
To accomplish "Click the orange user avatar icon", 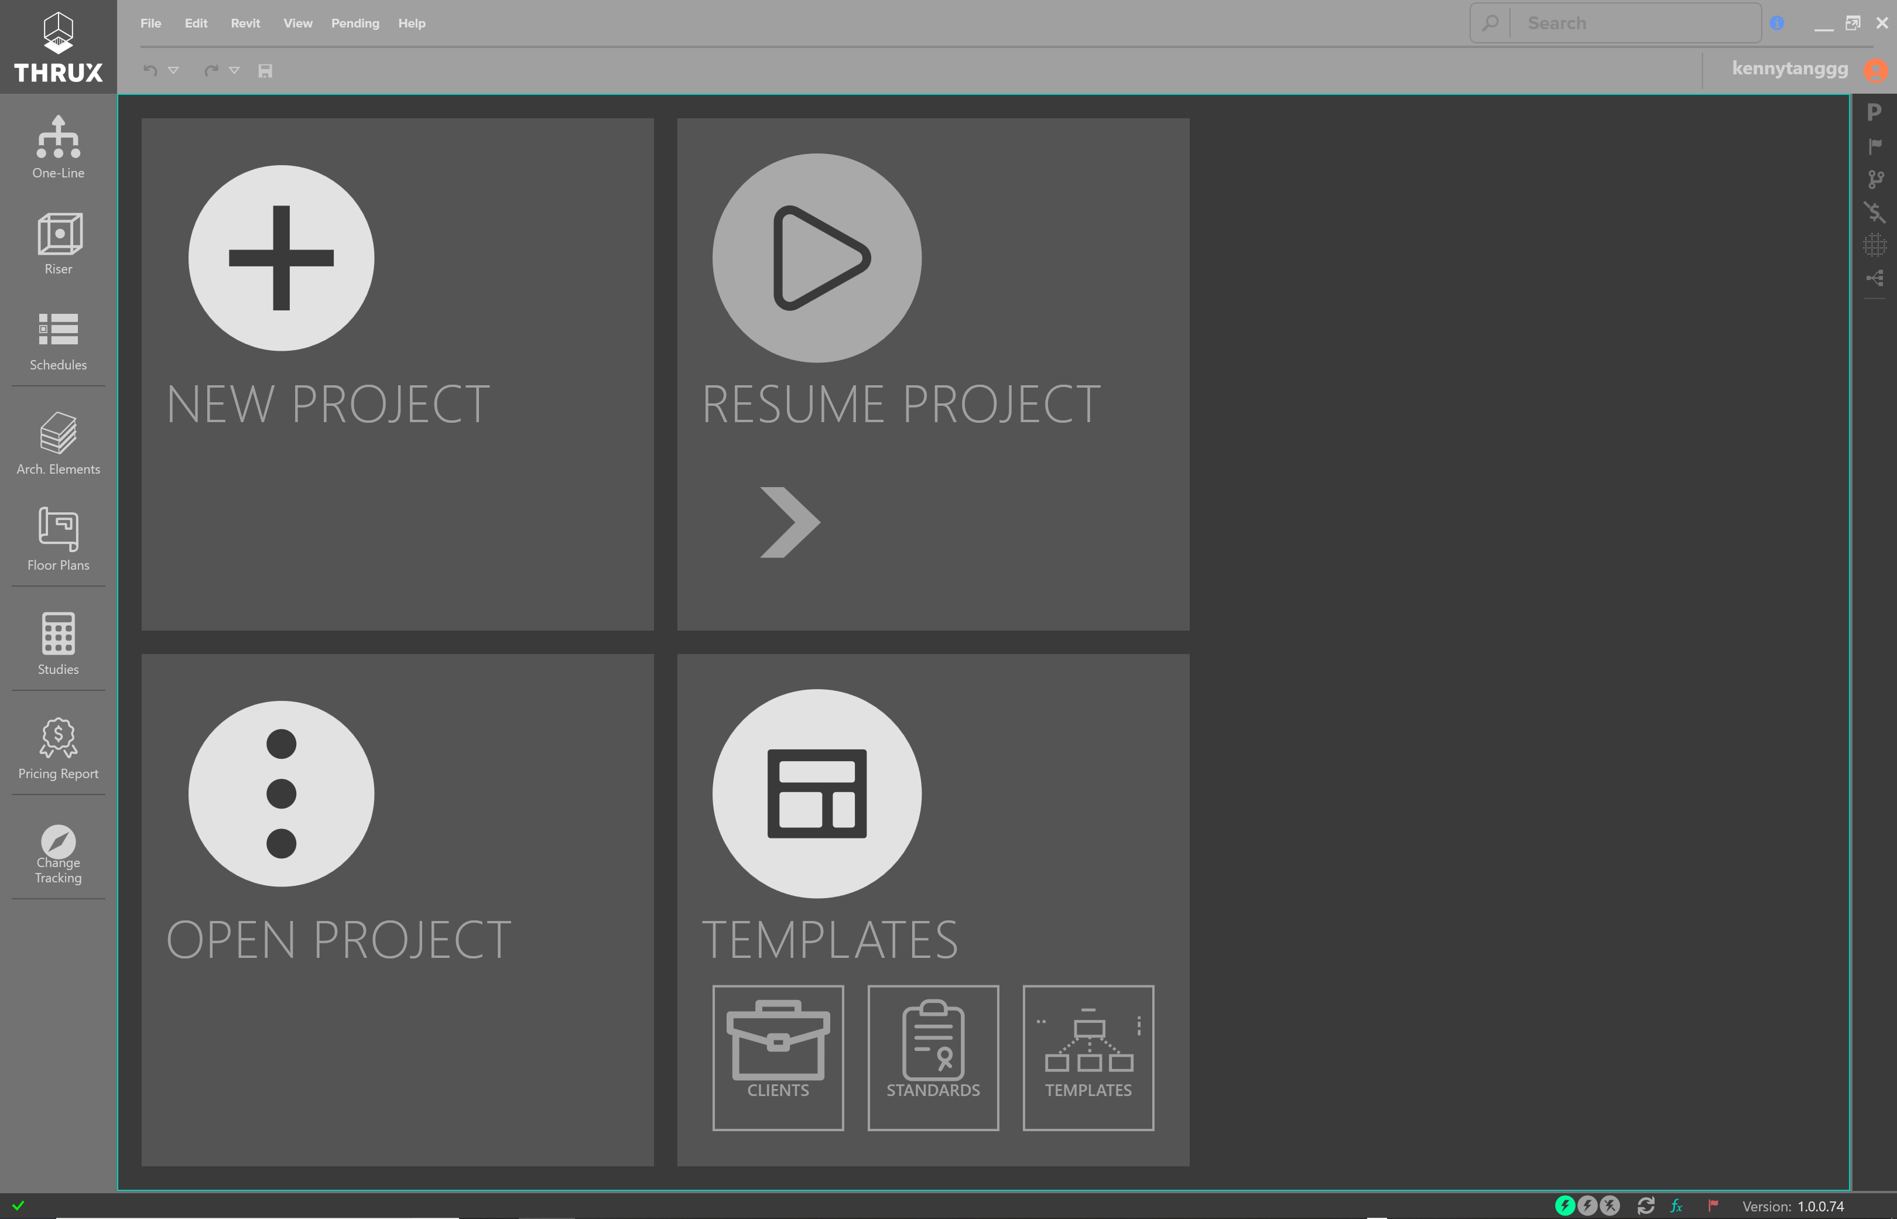I will pos(1876,70).
